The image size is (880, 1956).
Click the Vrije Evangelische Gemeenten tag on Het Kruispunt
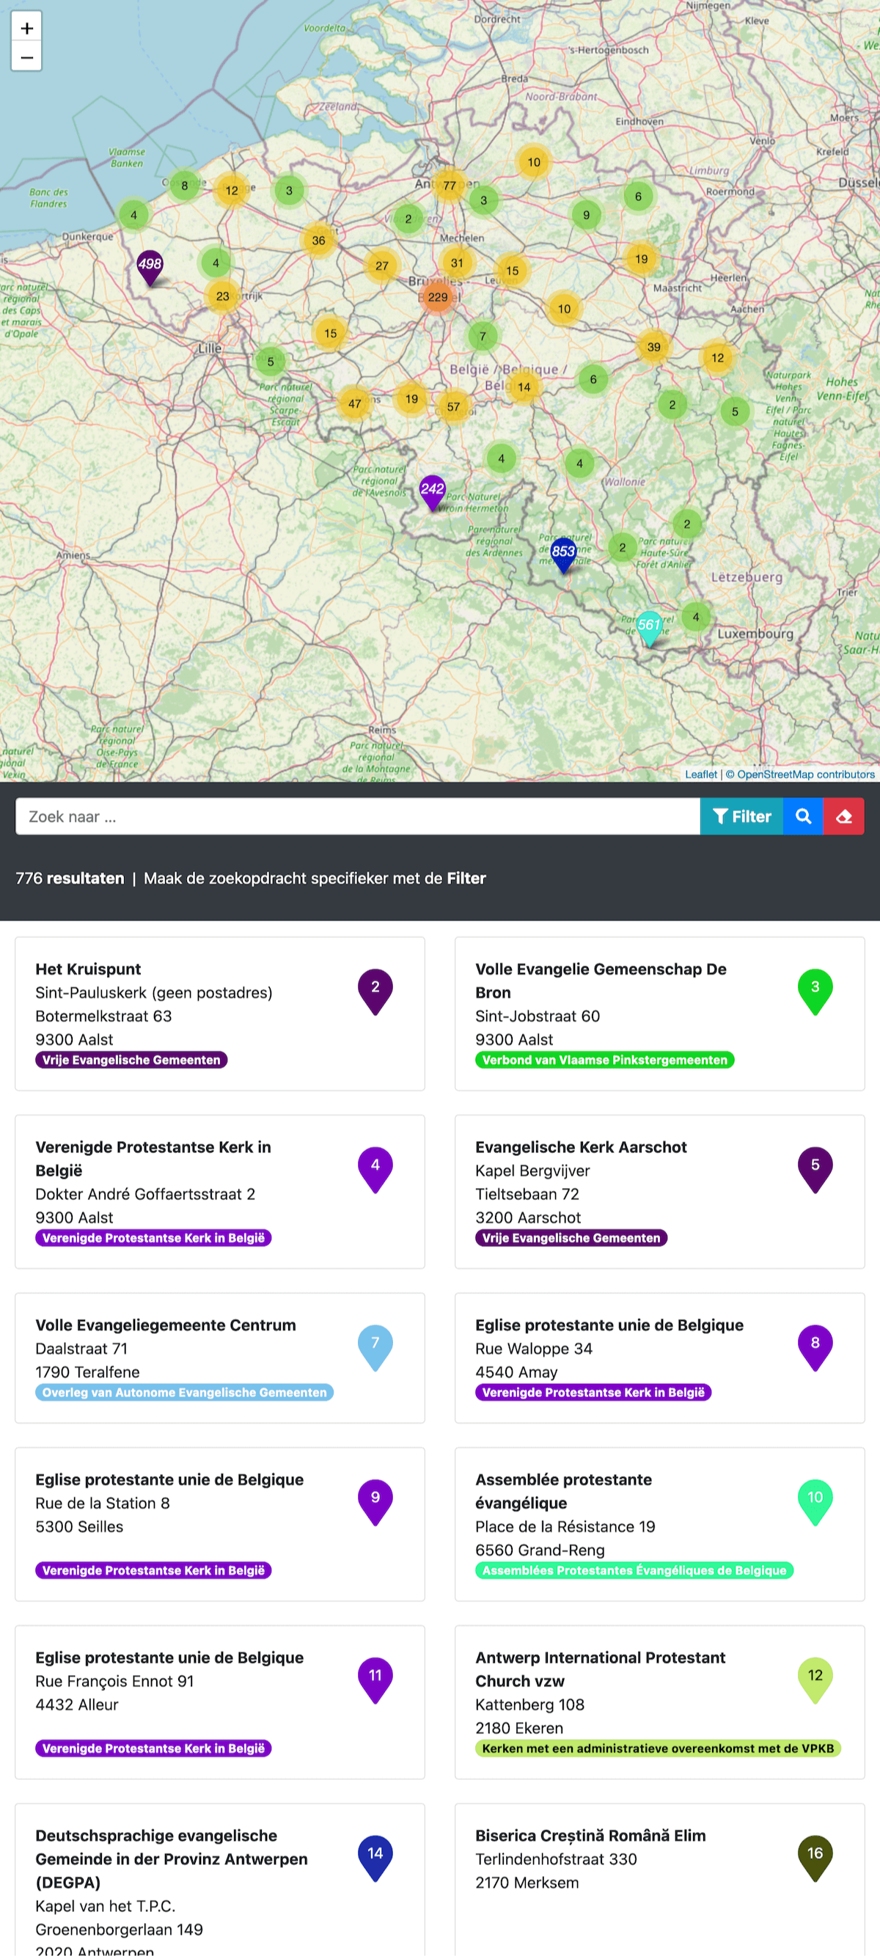131,1060
